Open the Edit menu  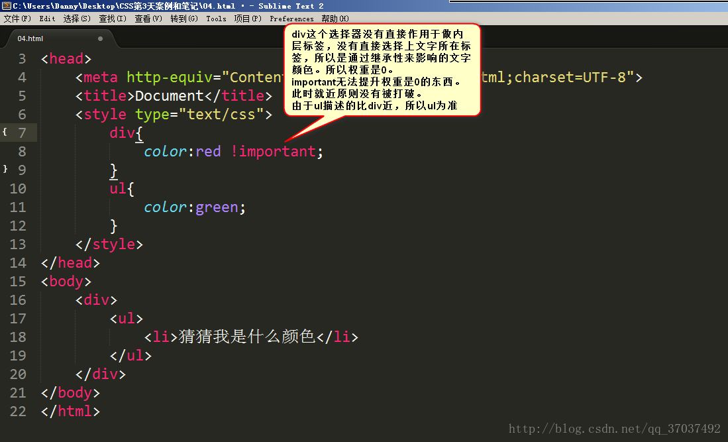47,19
